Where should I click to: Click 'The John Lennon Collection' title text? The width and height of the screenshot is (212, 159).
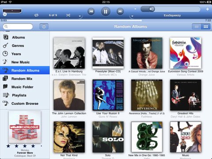pos(69,114)
